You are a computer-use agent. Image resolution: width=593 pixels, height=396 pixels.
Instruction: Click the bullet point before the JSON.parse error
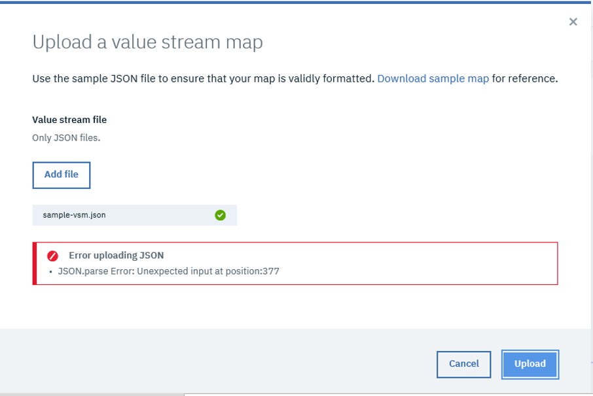click(x=50, y=272)
